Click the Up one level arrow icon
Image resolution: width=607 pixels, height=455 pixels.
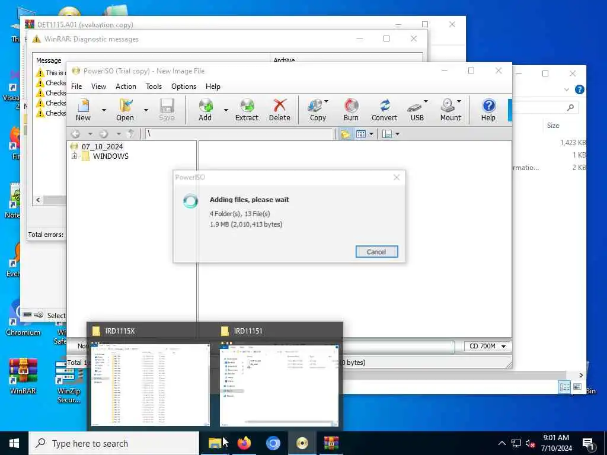(x=131, y=134)
